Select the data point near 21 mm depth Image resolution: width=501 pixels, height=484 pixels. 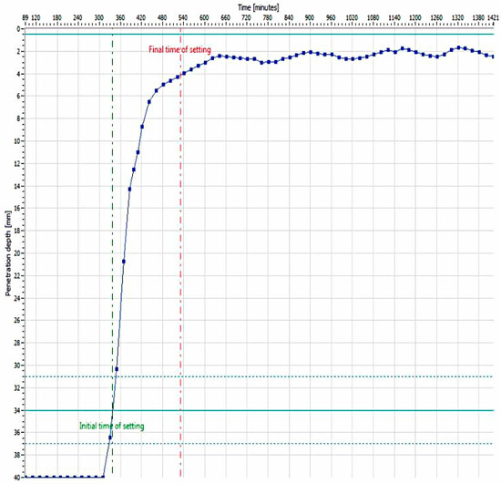tap(124, 262)
